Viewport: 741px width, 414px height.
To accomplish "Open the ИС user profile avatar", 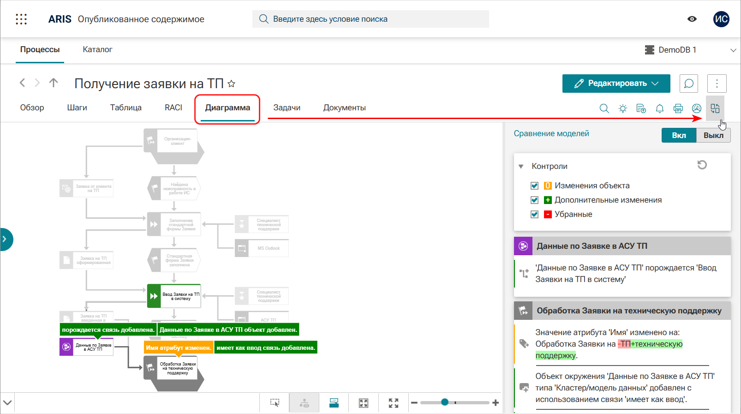I will coord(721,19).
